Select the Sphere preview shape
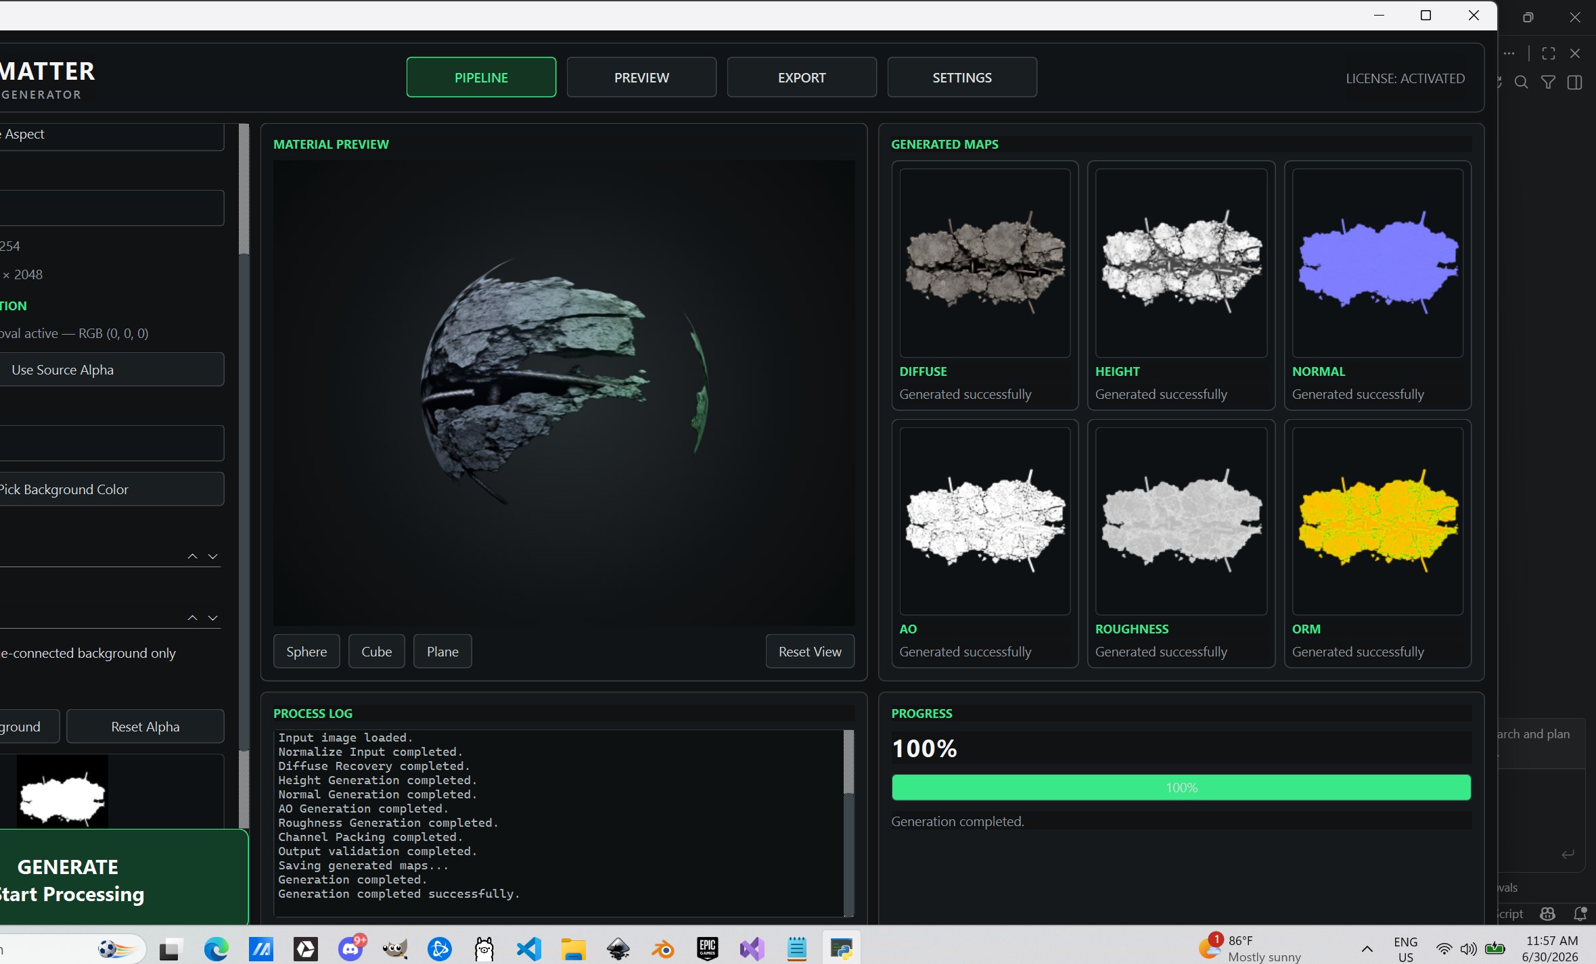 click(306, 651)
